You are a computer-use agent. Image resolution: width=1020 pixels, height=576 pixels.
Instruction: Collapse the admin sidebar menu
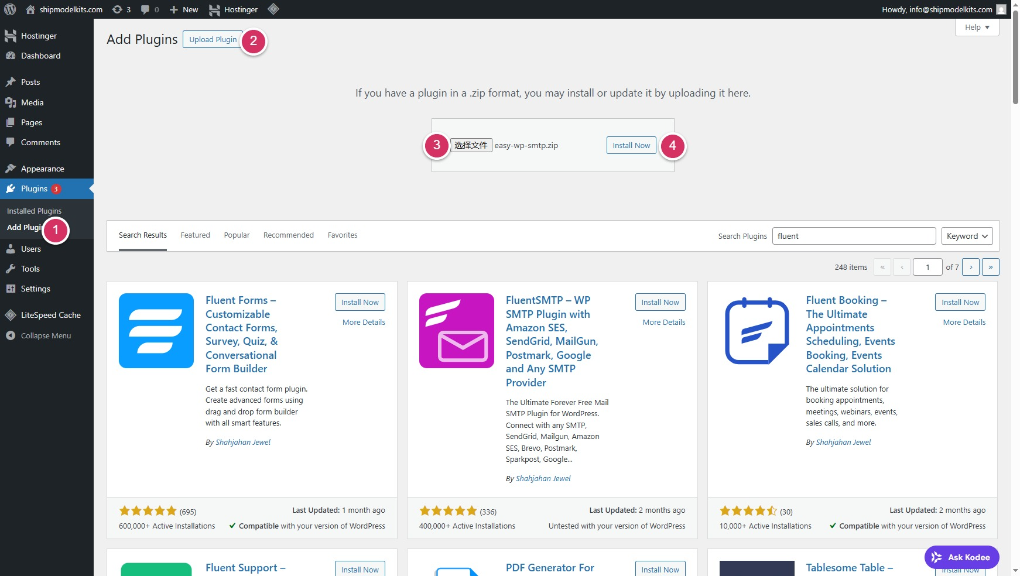point(46,335)
